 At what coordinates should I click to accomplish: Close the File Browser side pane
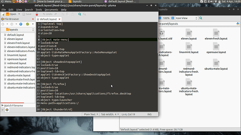click(33, 19)
